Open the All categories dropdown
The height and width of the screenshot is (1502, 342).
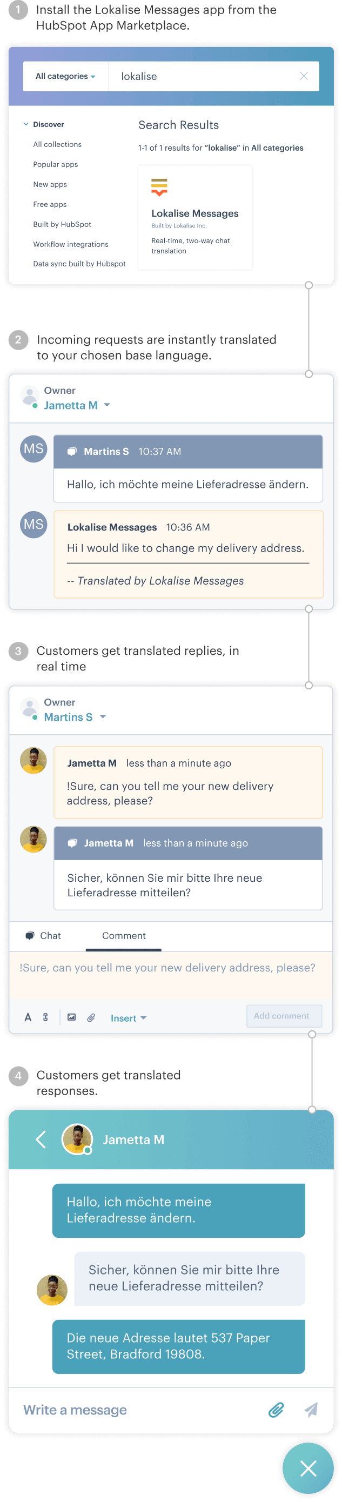click(65, 76)
